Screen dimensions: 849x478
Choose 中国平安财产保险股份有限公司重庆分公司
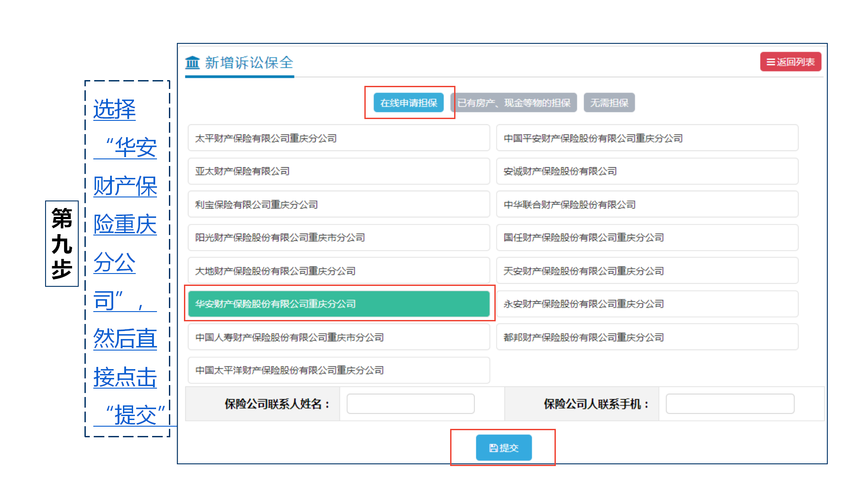pyautogui.click(x=647, y=138)
